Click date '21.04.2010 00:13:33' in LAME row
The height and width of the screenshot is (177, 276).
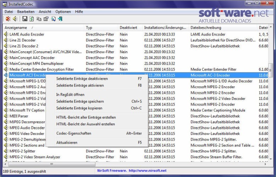(160, 34)
